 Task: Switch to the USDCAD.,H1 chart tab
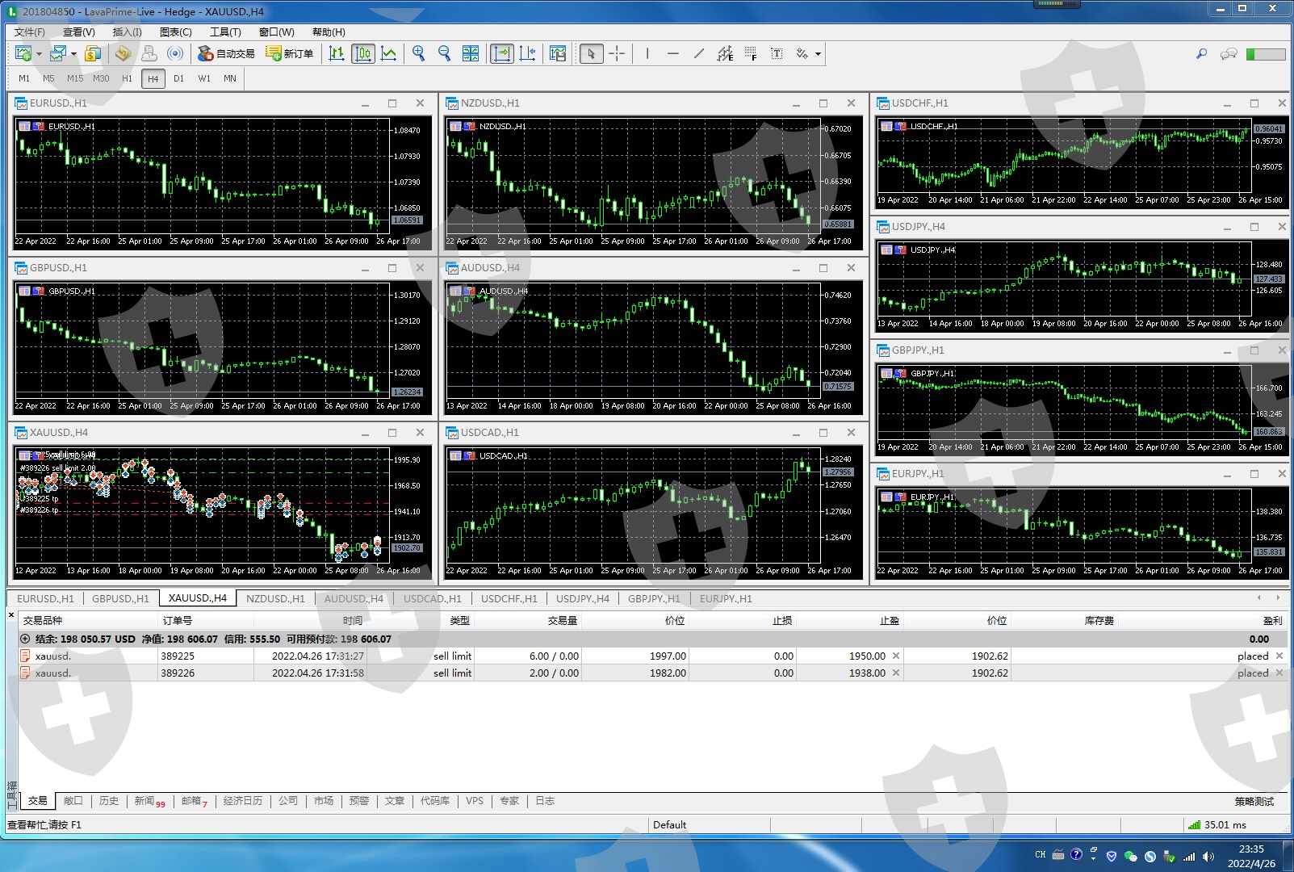432,598
